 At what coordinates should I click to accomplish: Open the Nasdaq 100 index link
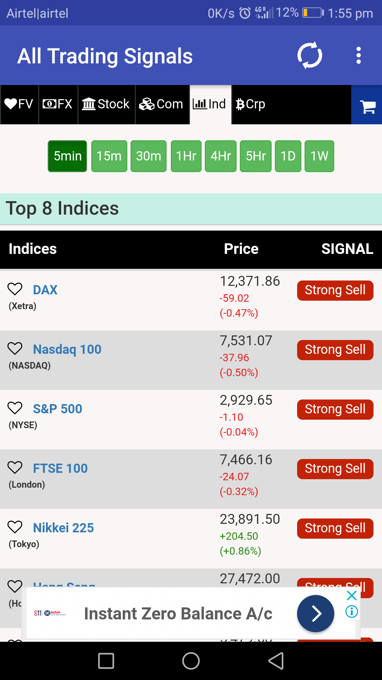coord(67,350)
